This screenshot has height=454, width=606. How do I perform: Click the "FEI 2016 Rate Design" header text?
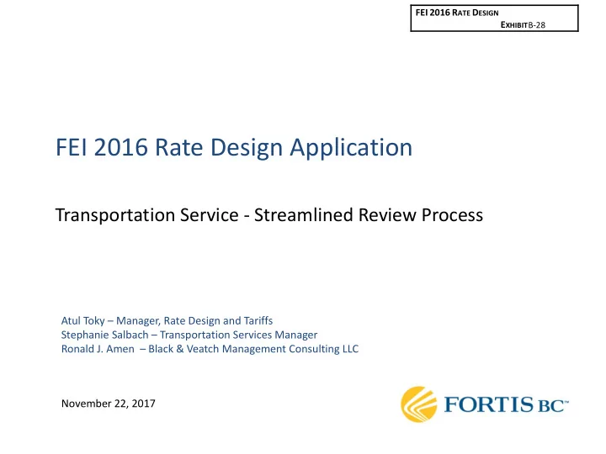click(457, 13)
